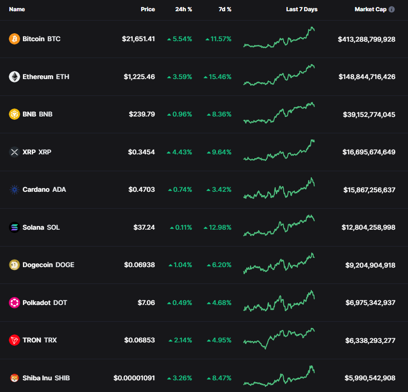Click the Shiba Inu logo icon

(14, 378)
